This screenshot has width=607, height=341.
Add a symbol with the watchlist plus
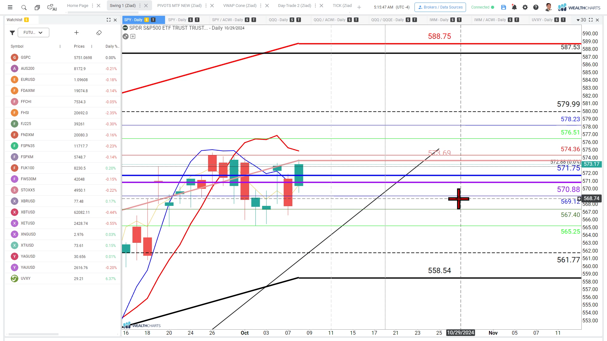[x=77, y=33]
